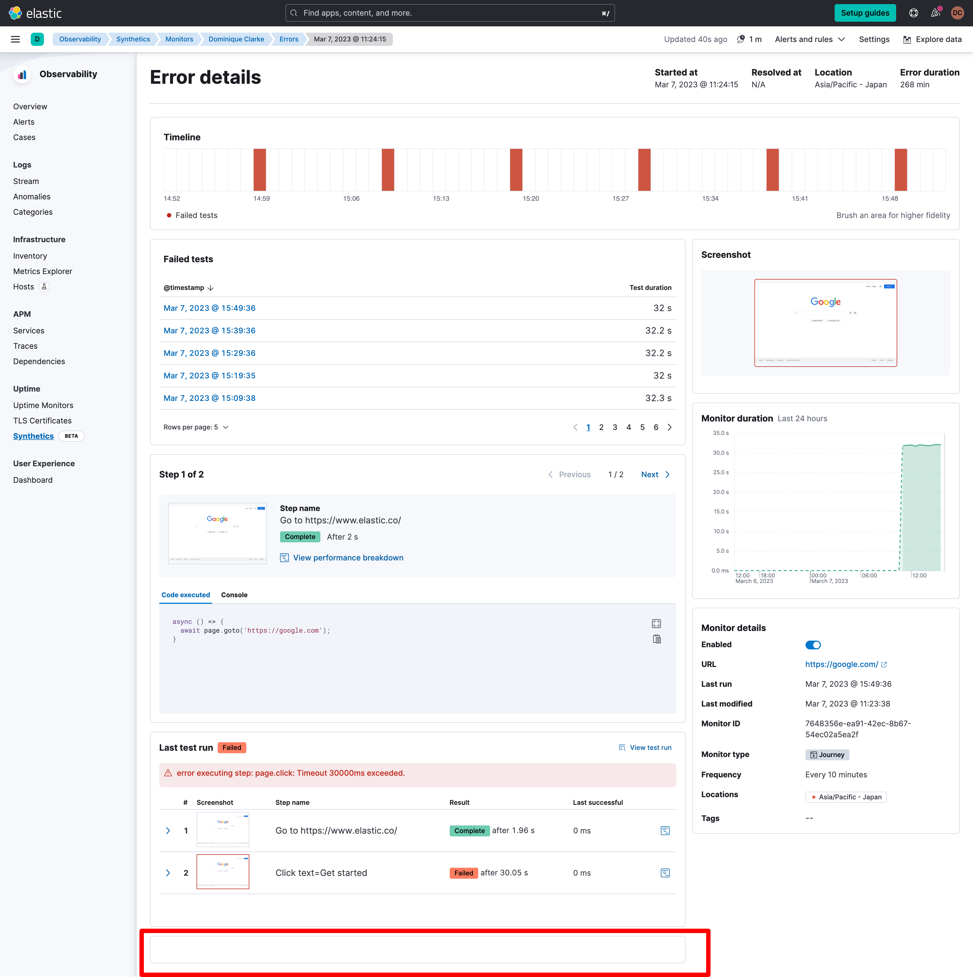Image resolution: width=973 pixels, height=977 pixels.
Task: Disable the monitor Enabled toggle
Action: click(813, 644)
